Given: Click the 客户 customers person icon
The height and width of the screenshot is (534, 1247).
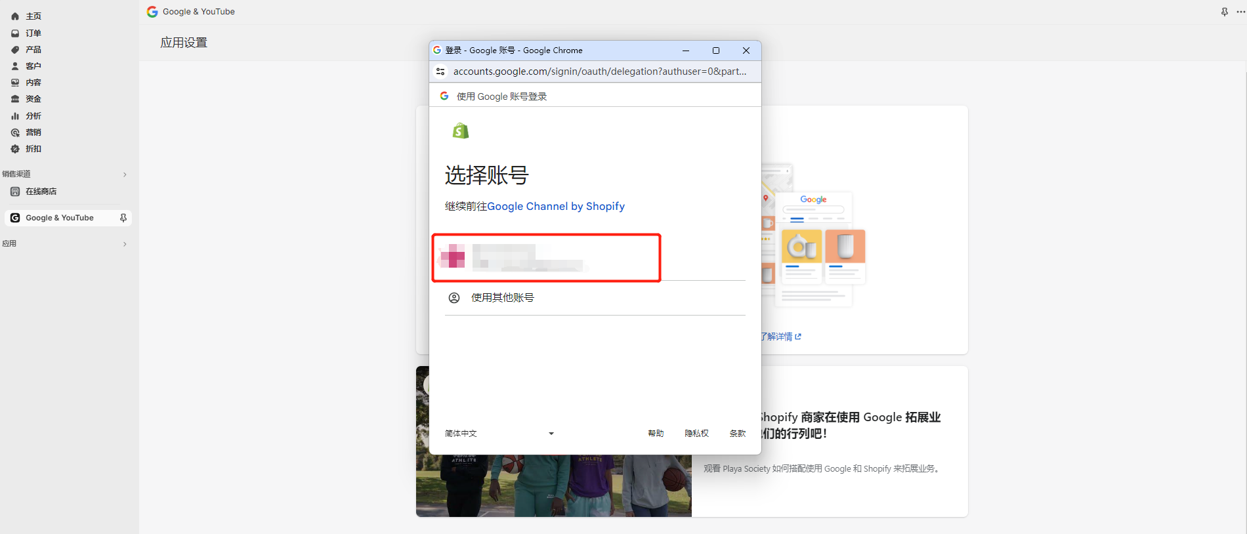Looking at the screenshot, I should coord(15,66).
